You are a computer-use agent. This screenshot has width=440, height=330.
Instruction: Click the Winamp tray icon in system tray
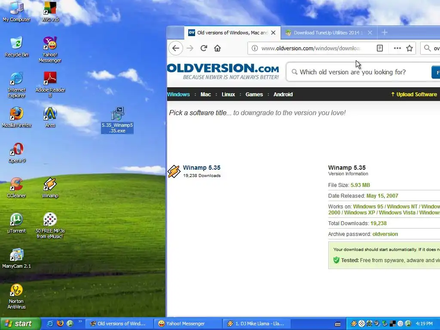pyautogui.click(x=354, y=324)
